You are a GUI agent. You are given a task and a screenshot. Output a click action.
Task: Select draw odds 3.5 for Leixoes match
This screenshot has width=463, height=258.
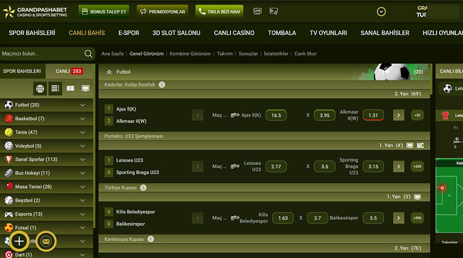point(324,167)
